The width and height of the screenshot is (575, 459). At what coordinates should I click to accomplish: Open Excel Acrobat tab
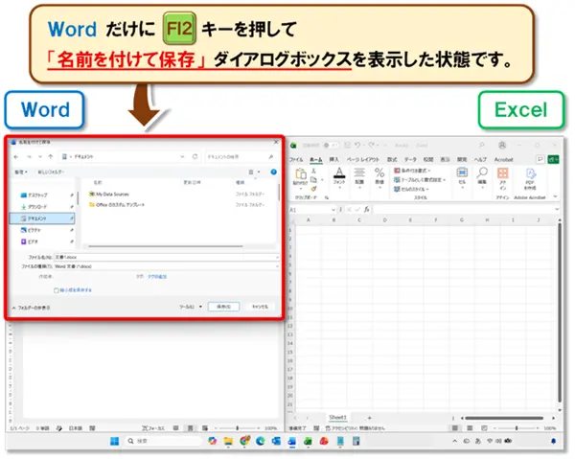point(503,159)
